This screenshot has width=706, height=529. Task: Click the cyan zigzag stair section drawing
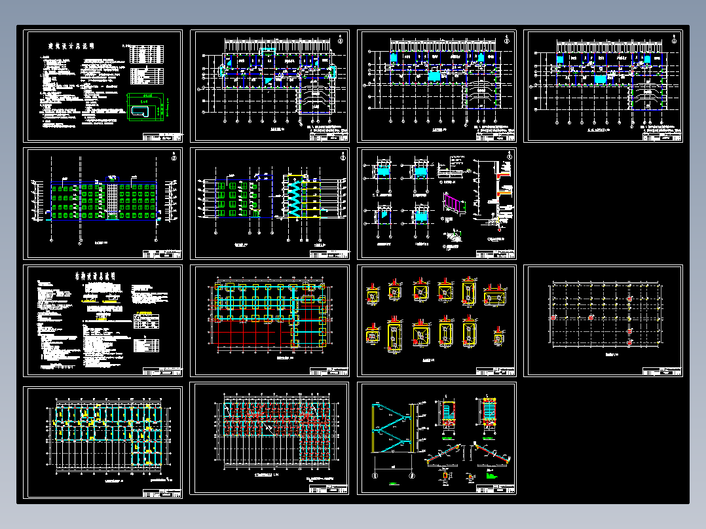[x=295, y=197]
